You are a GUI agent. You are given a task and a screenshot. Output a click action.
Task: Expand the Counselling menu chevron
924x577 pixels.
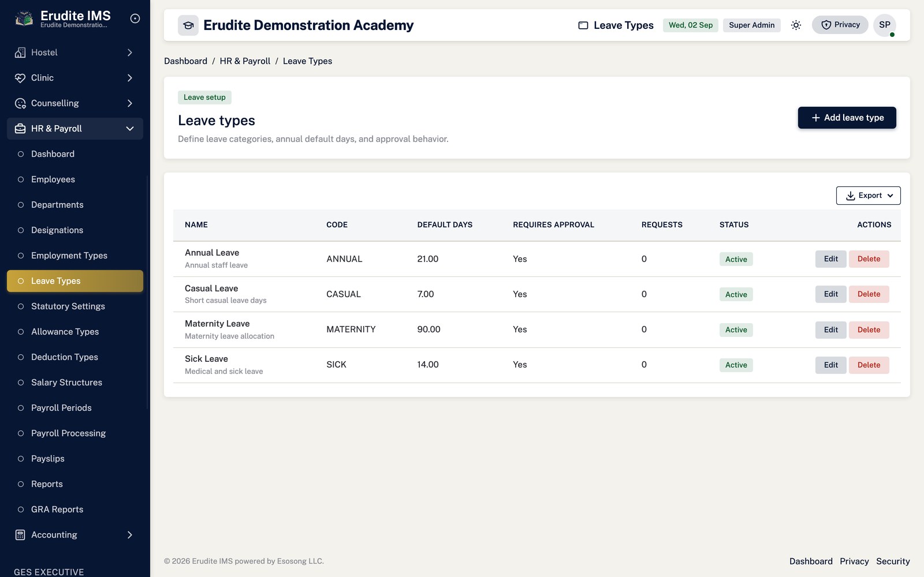130,103
